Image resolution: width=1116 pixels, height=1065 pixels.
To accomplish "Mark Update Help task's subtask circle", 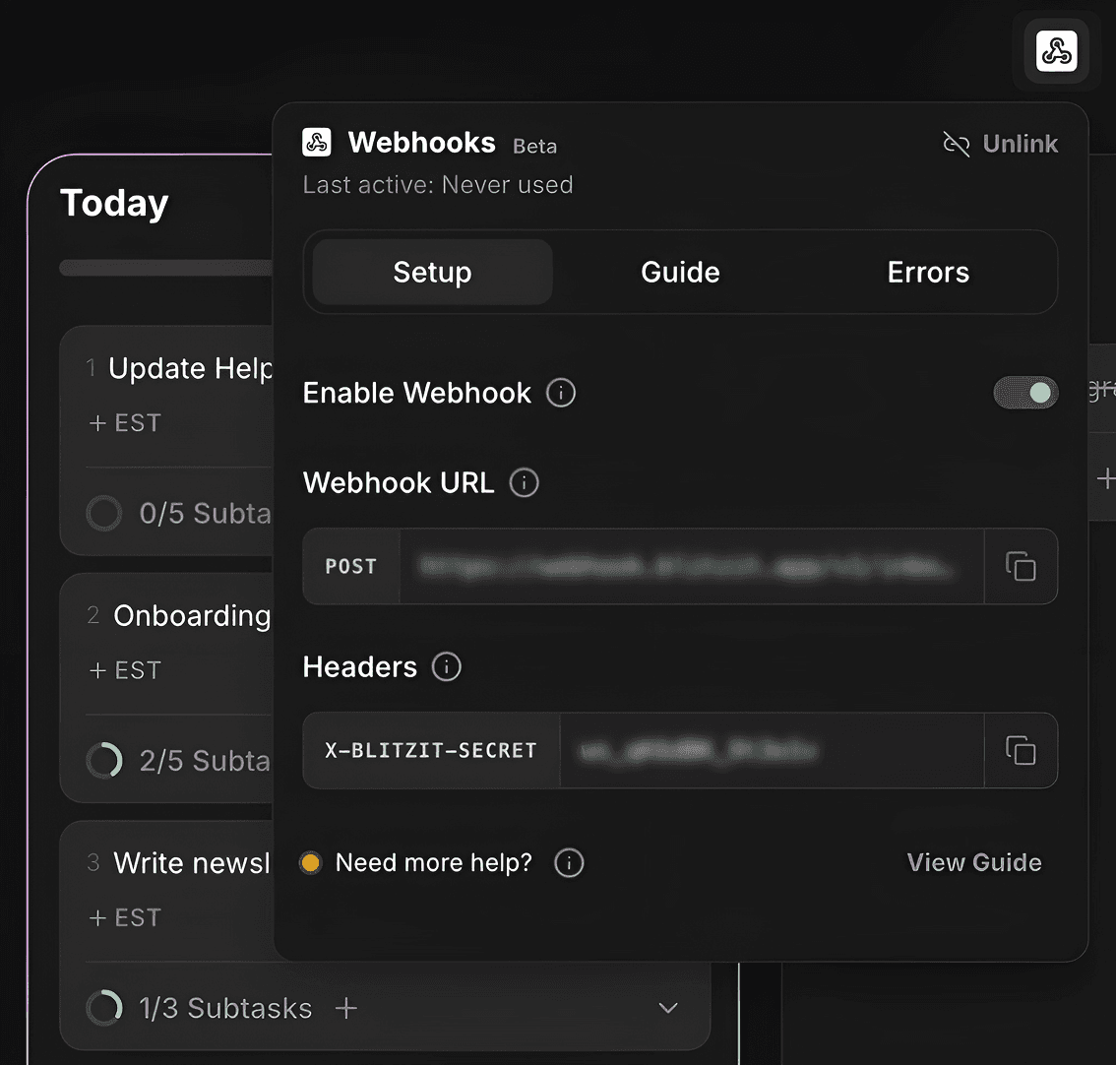I will click(104, 513).
